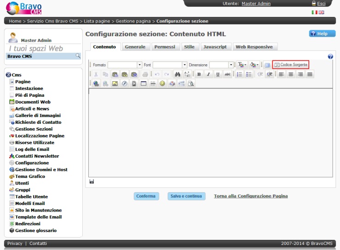Toggle center text alignment
The width and height of the screenshot is (340, 250).
290,74
